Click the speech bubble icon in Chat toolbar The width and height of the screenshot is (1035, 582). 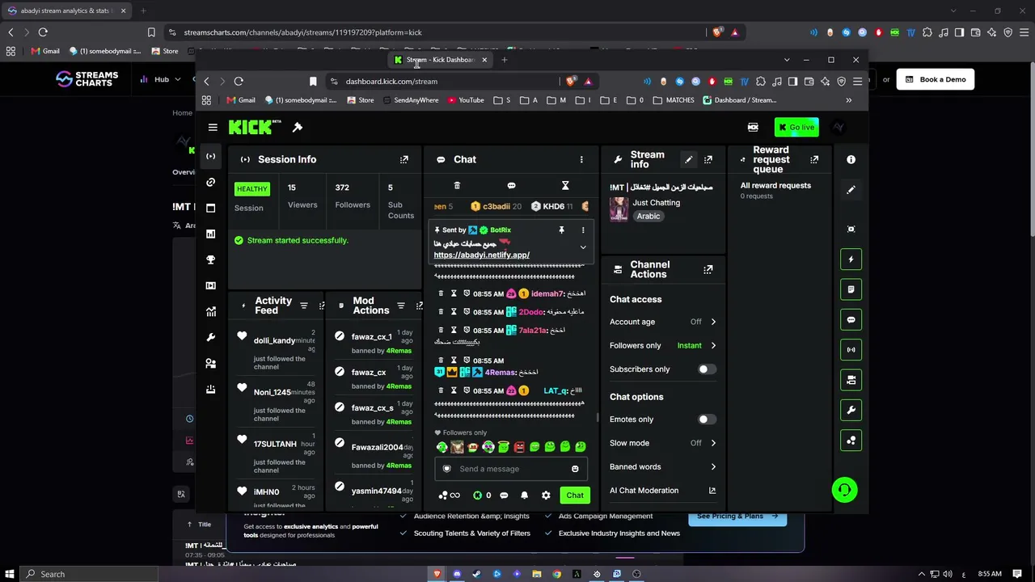click(x=511, y=186)
